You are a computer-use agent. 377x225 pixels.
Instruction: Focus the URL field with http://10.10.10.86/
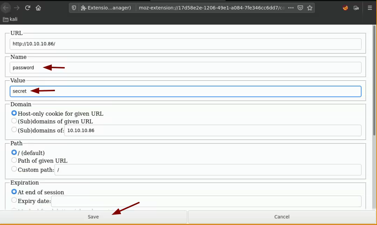click(185, 44)
